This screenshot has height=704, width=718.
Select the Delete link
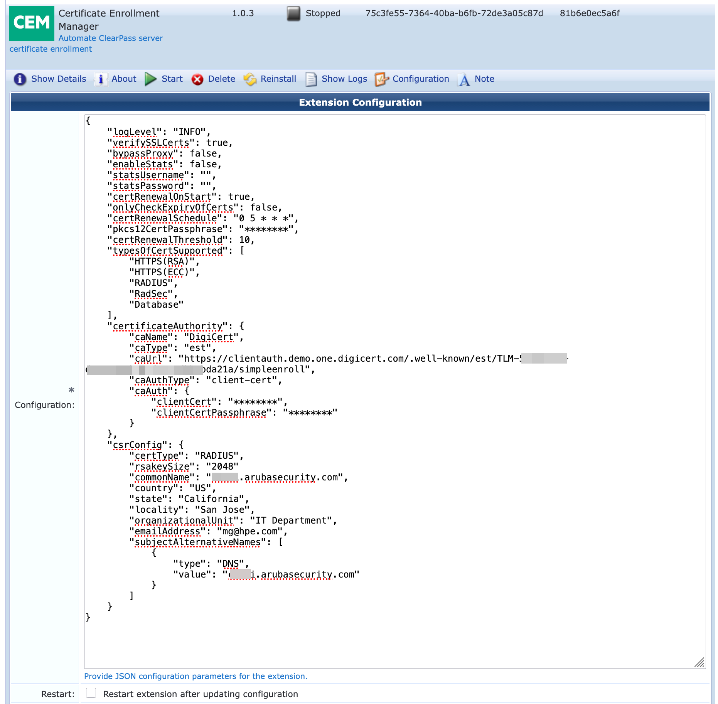(222, 79)
